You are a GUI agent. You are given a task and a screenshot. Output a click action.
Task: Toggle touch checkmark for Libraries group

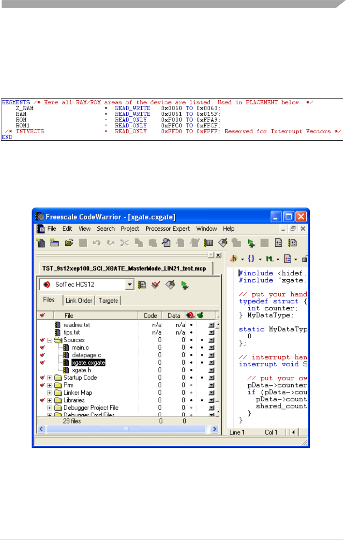(x=43, y=400)
